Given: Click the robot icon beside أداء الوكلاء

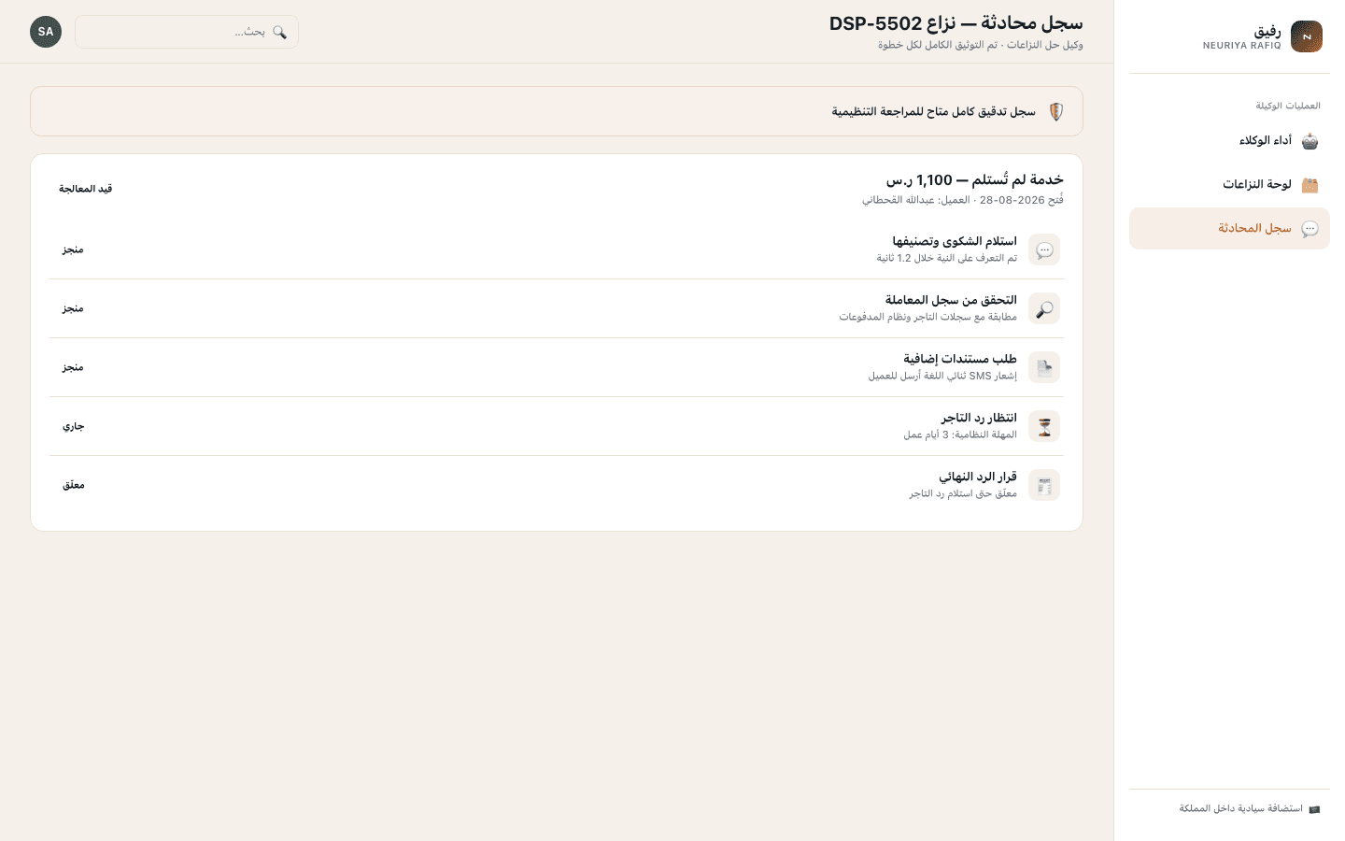Looking at the screenshot, I should tap(1310, 141).
